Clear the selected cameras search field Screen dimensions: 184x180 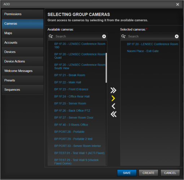176,37
